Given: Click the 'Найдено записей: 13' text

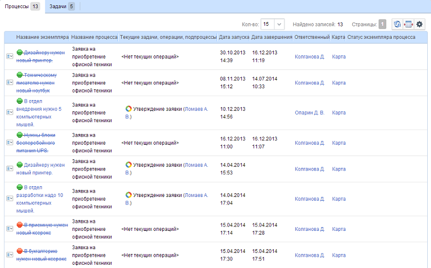Looking at the screenshot, I should coord(318,24).
